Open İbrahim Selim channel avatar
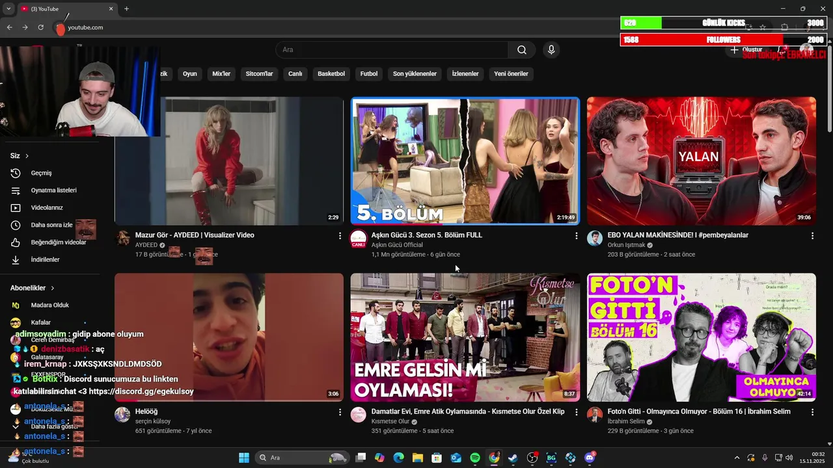Image resolution: width=833 pixels, height=468 pixels. (595, 415)
